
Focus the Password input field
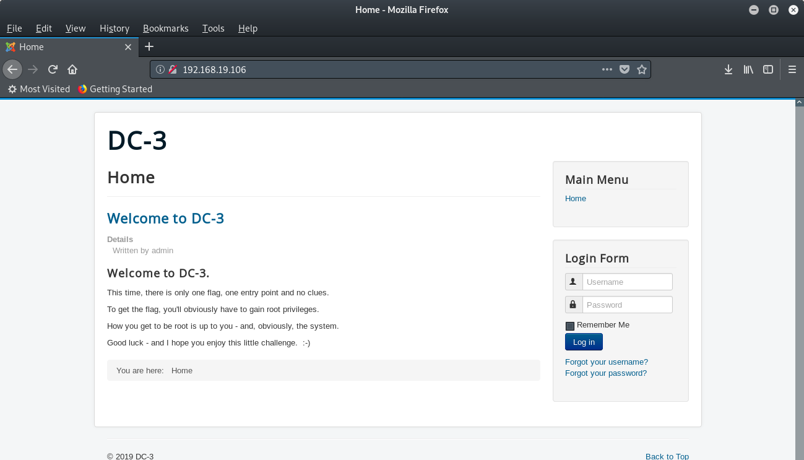click(628, 305)
